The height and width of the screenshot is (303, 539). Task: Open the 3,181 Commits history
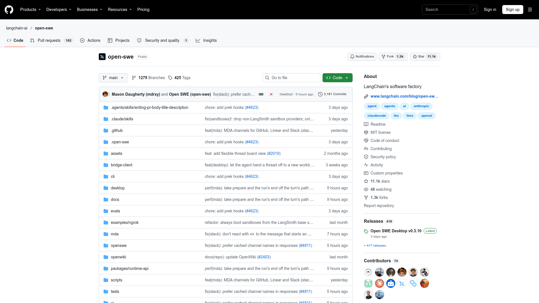(332, 94)
